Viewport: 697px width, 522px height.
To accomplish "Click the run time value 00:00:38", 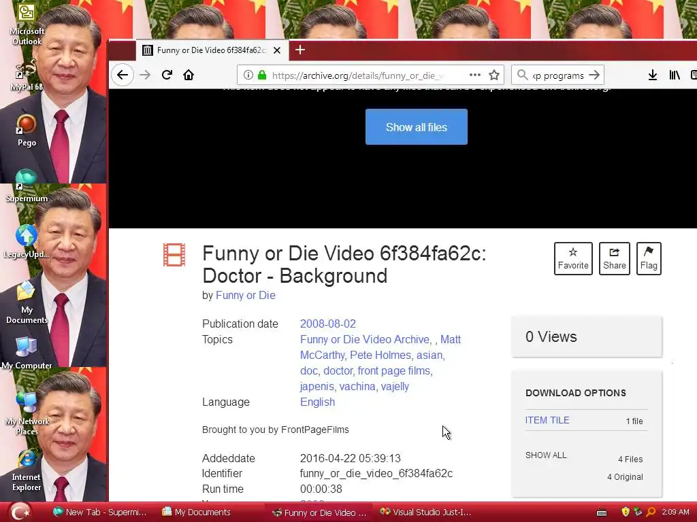I will pos(321,489).
